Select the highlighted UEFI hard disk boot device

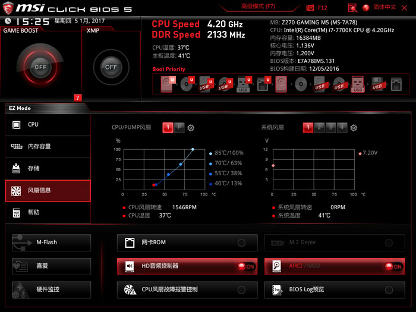[168, 84]
